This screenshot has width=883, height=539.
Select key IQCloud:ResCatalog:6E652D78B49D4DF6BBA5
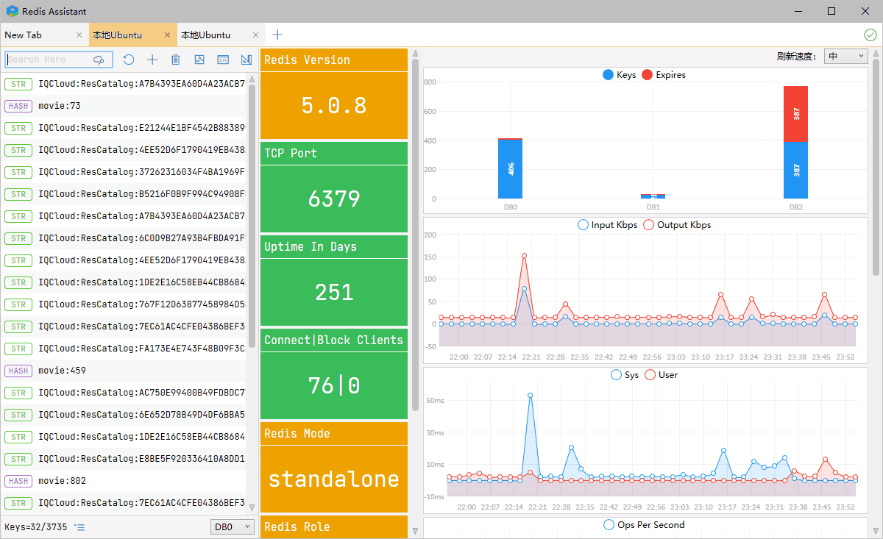tap(124, 415)
